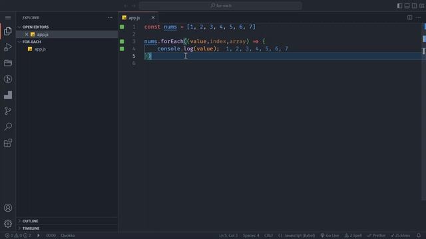Open the hamburger application menu
This screenshot has height=239, width=426.
point(8,18)
